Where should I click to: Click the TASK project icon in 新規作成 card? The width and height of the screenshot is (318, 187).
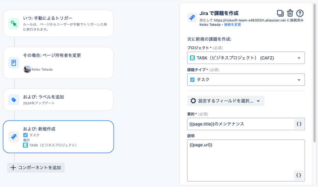point(25,145)
